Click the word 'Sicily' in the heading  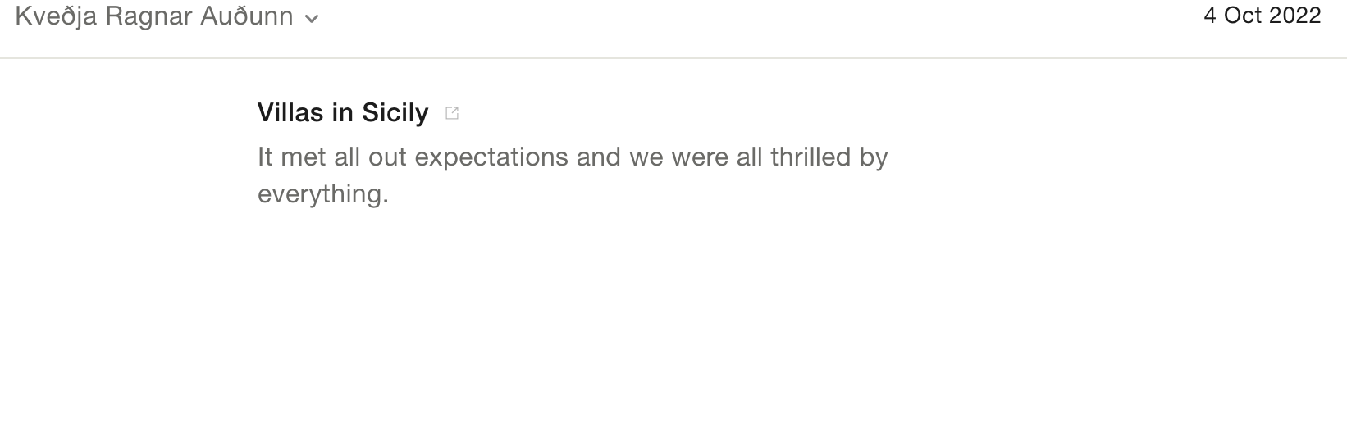(x=395, y=112)
